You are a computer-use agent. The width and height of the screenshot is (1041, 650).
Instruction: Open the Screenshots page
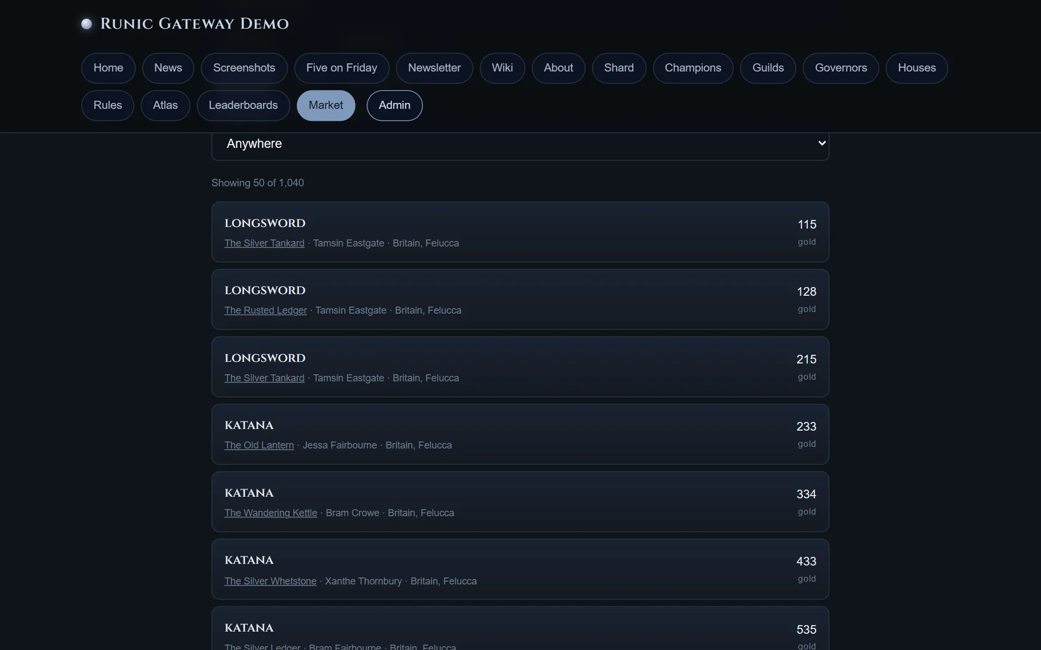point(244,68)
